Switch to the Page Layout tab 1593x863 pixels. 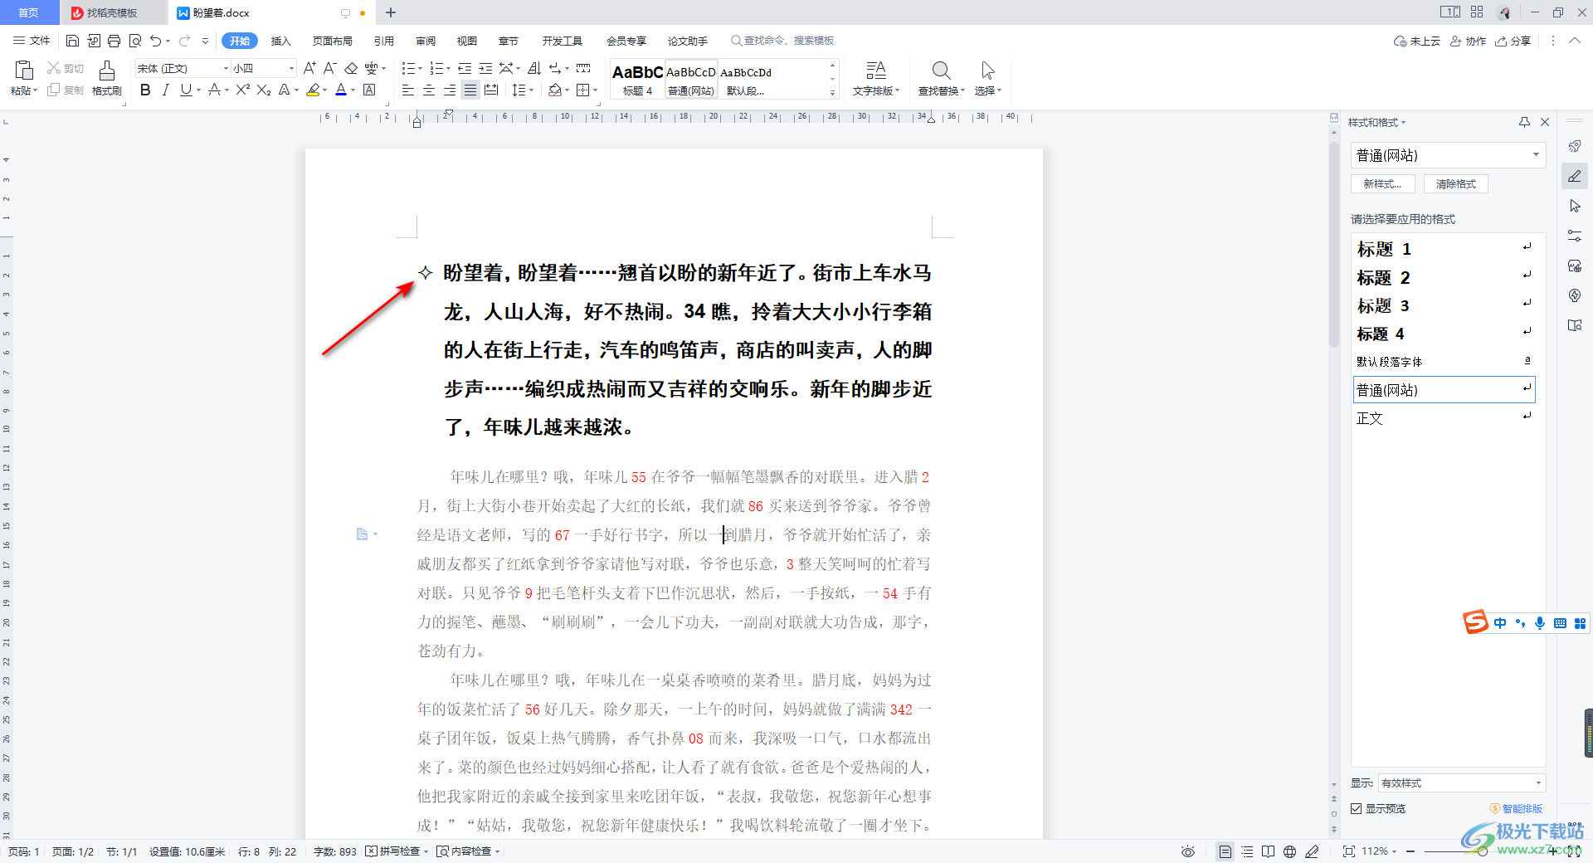coord(332,41)
